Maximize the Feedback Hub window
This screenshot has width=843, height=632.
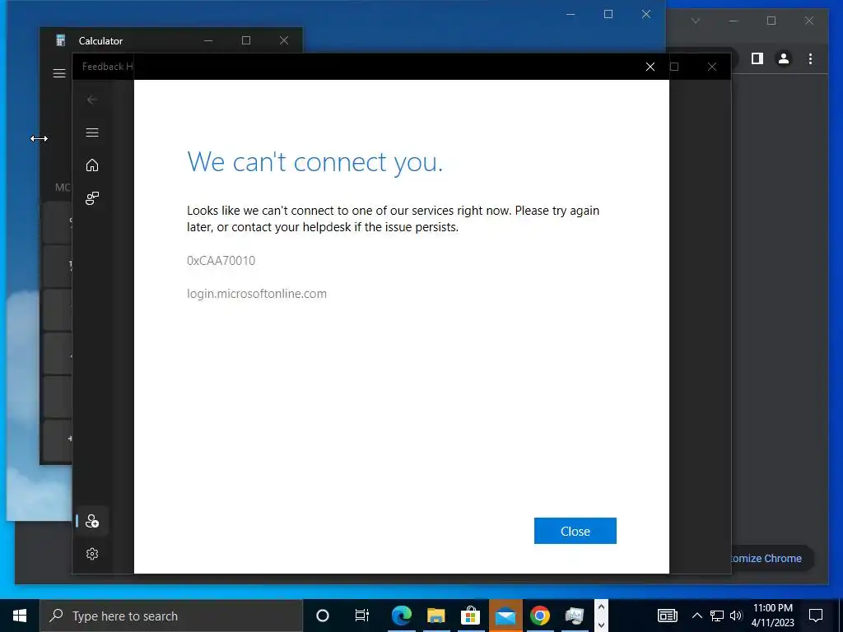click(x=674, y=67)
